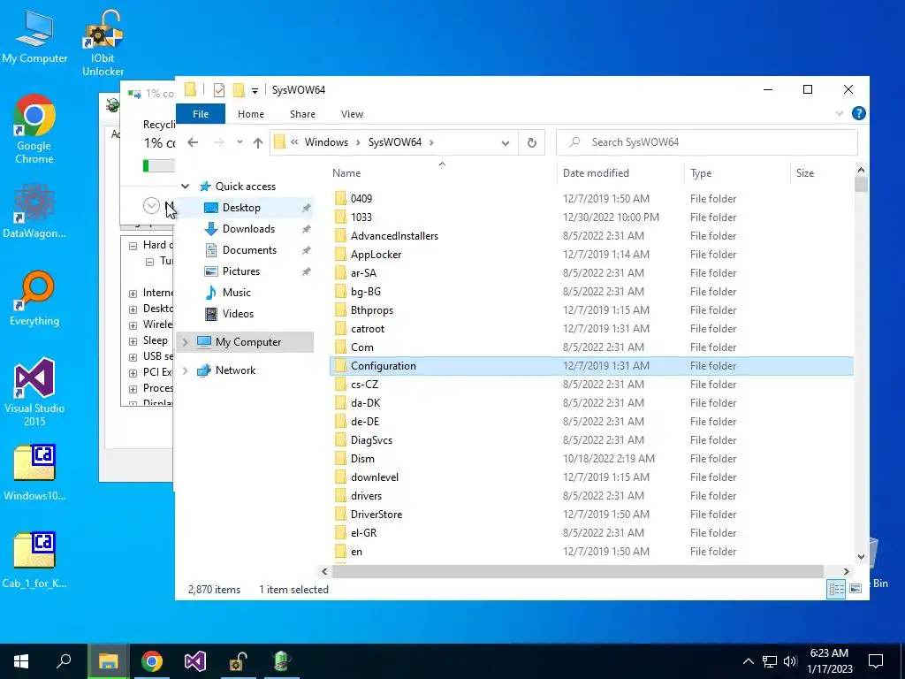The width and height of the screenshot is (905, 679).
Task: Go back in Explorer navigation
Action: click(193, 142)
